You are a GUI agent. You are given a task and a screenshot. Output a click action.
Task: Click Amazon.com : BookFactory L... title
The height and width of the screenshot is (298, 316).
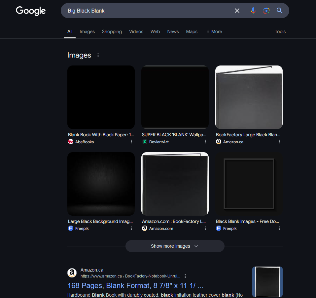pos(174,221)
